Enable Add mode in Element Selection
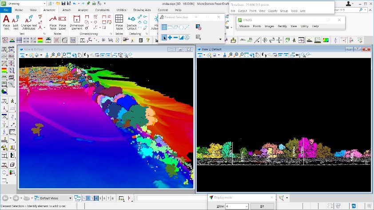This screenshot has width=374, height=210. 170,38
